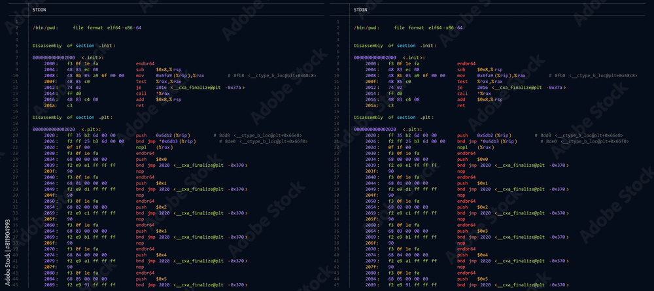This screenshot has height=291, width=654.
Task: Click 'push $0x5' in right pane
Action: pos(473,279)
